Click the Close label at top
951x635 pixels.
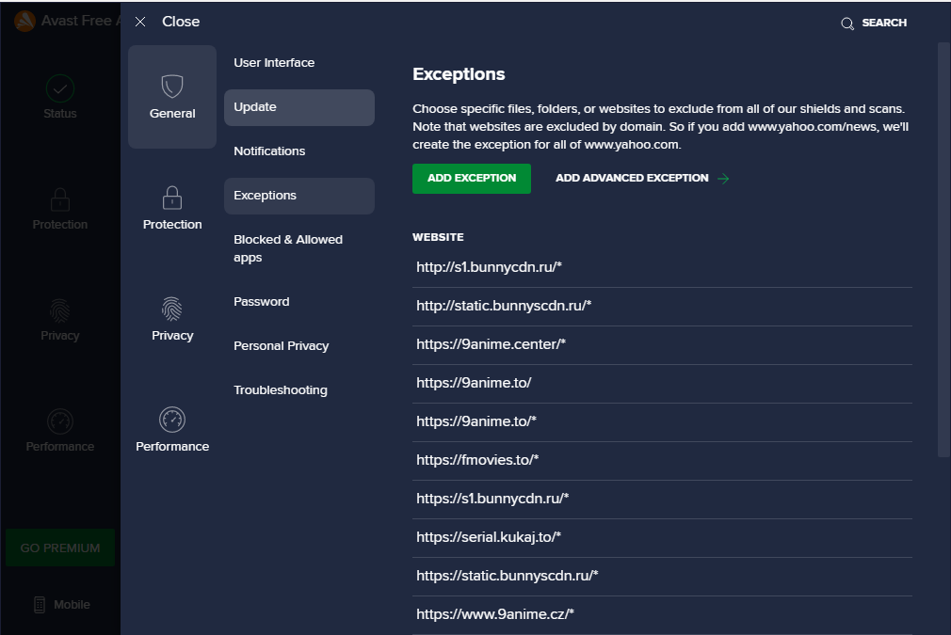pyautogui.click(x=181, y=22)
